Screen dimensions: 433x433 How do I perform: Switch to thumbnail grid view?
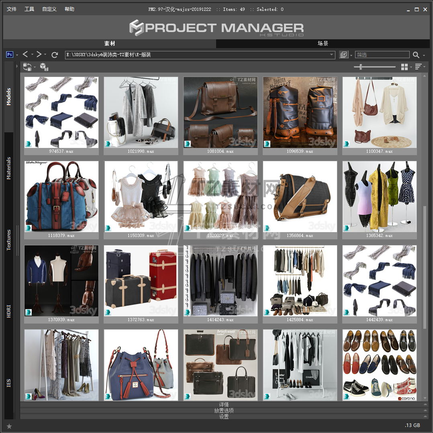[x=404, y=67]
